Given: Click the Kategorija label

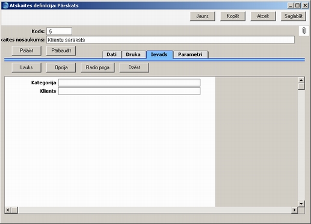Looking at the screenshot, I should click(44, 82).
